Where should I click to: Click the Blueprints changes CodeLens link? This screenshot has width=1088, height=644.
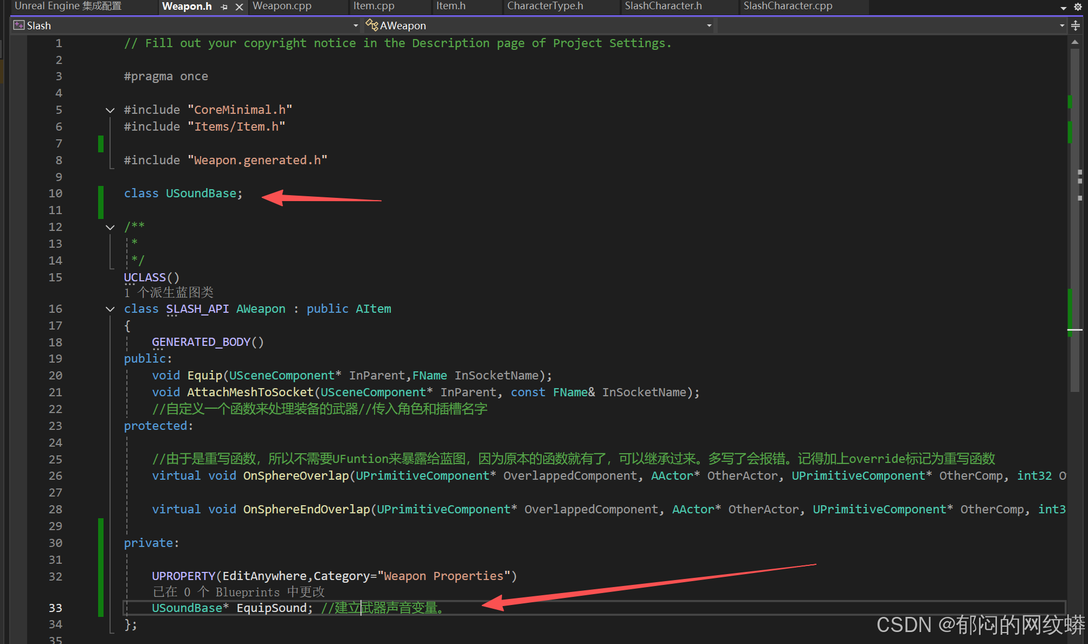click(239, 592)
